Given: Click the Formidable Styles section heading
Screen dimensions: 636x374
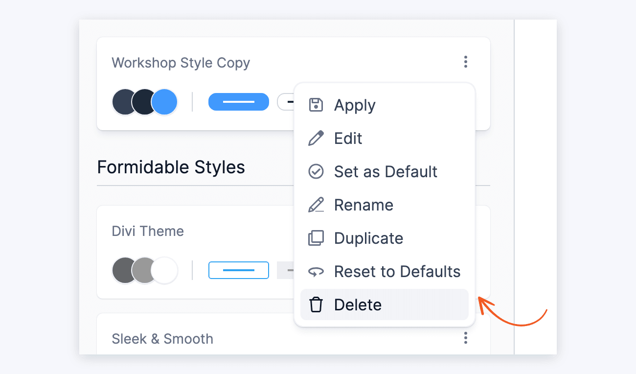Looking at the screenshot, I should click(171, 167).
